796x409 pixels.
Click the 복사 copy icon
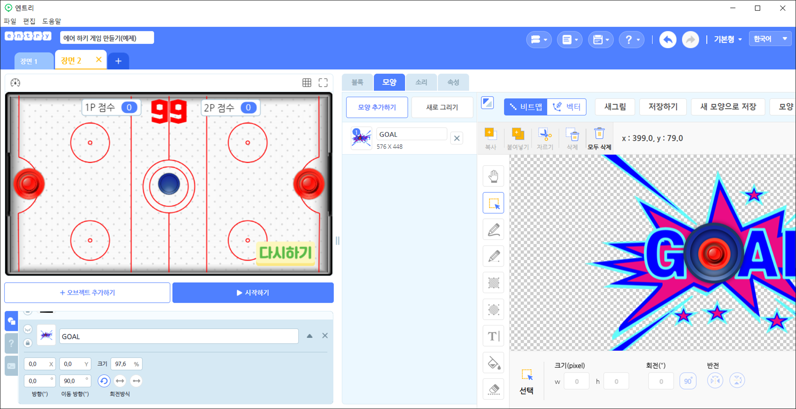point(490,139)
